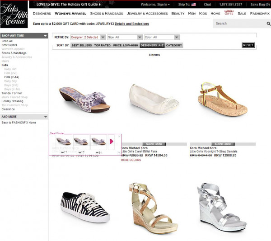The image size is (271, 241).
Task: Close the Deal Finder popup
Action: click(x=119, y=136)
